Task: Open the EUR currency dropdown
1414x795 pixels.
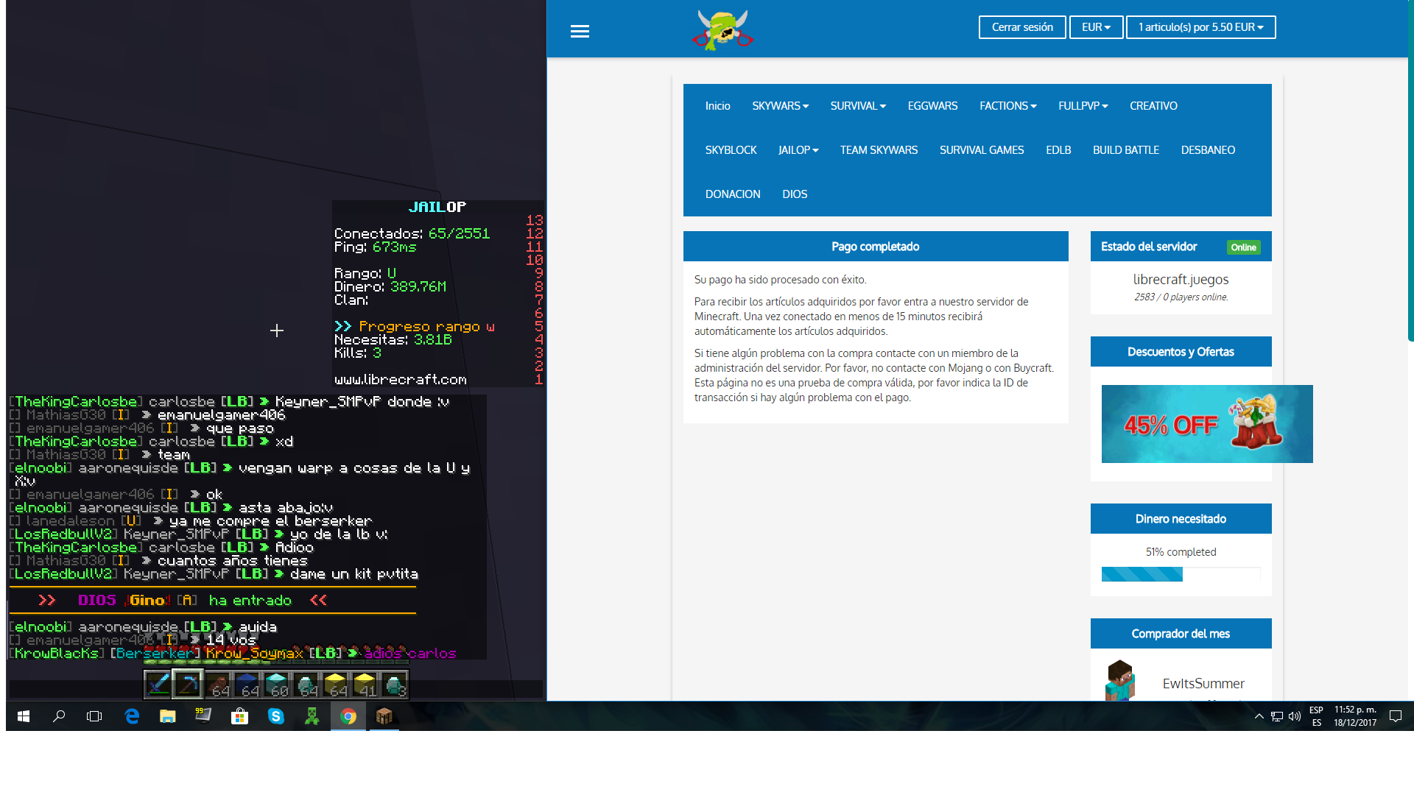Action: click(x=1096, y=27)
